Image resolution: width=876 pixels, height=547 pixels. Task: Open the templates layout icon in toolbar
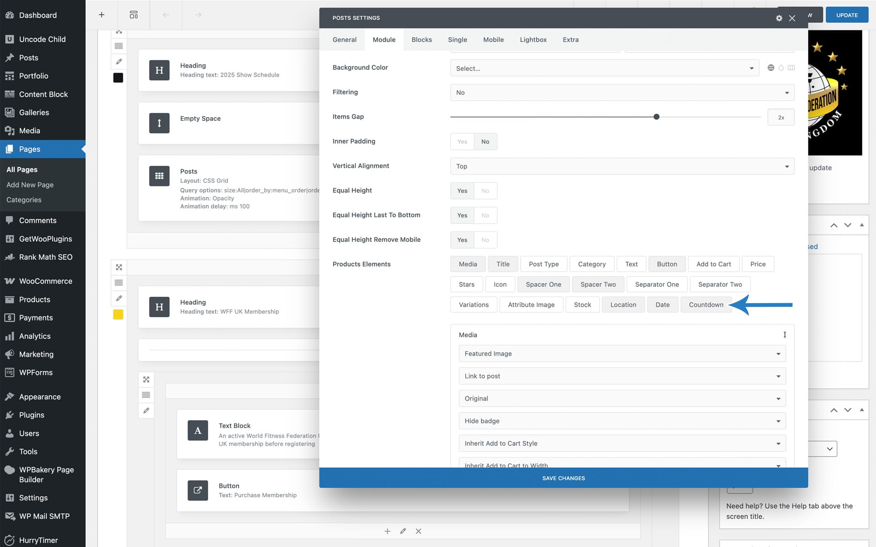click(133, 15)
